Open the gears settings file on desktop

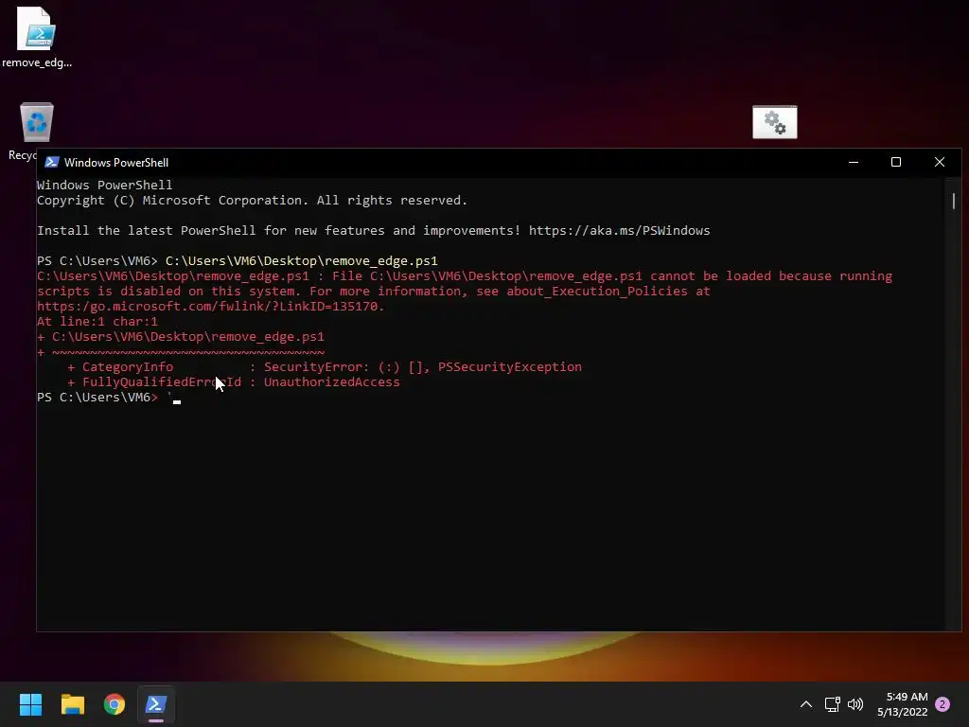coord(774,122)
